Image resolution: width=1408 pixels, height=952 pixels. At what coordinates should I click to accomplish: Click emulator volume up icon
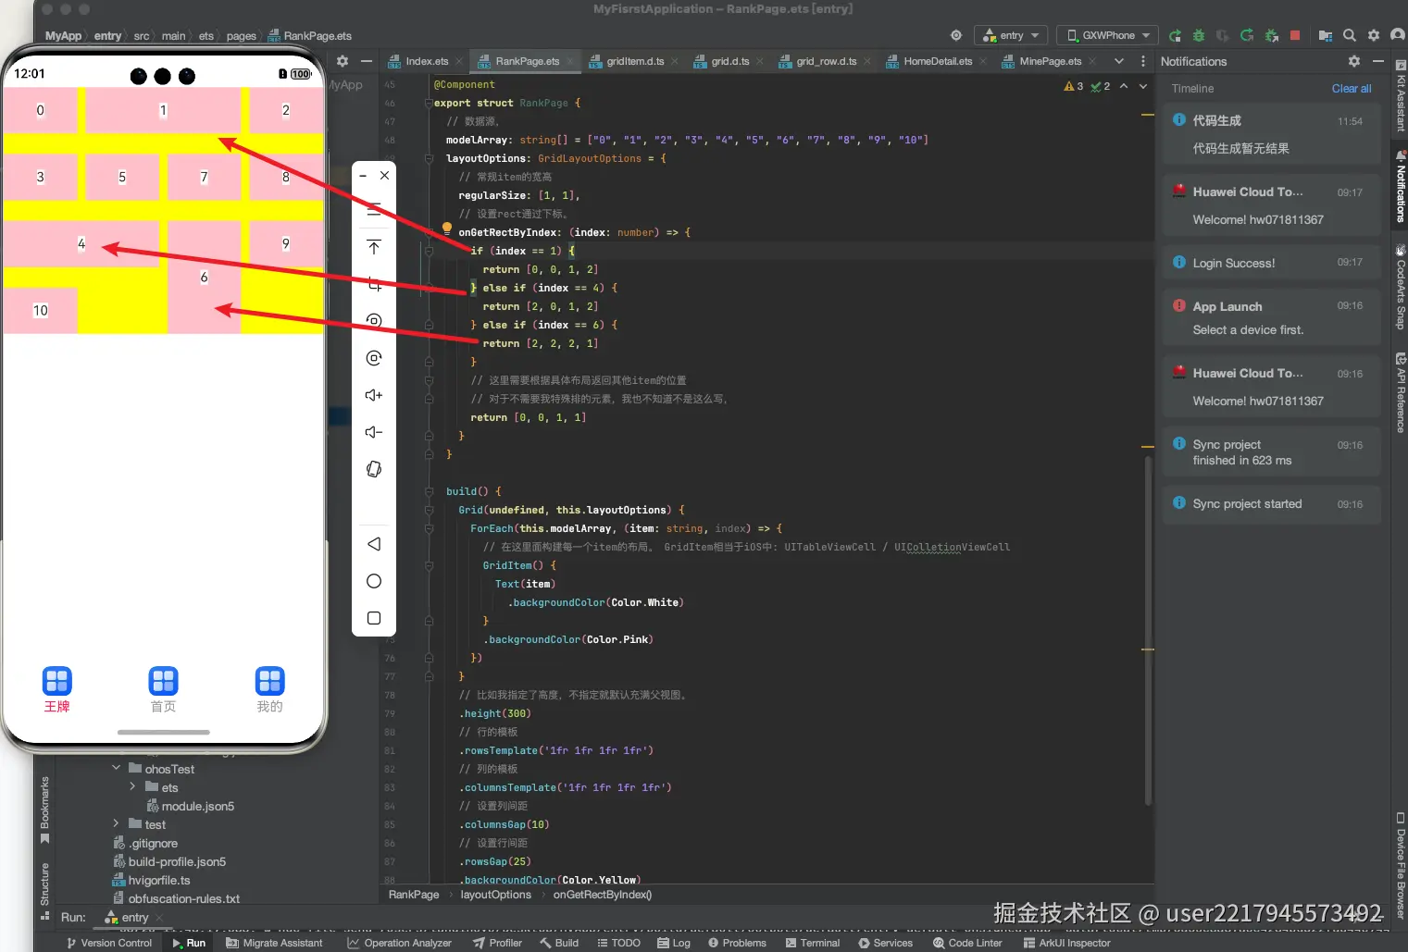[x=374, y=395]
